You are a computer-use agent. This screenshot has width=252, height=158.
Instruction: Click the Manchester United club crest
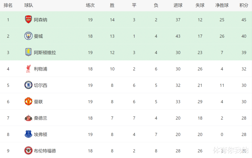pyautogui.click(x=28, y=101)
